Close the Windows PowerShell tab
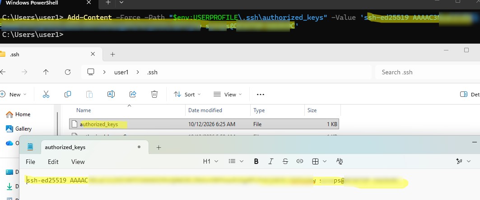The width and height of the screenshot is (480, 200). point(89,2)
